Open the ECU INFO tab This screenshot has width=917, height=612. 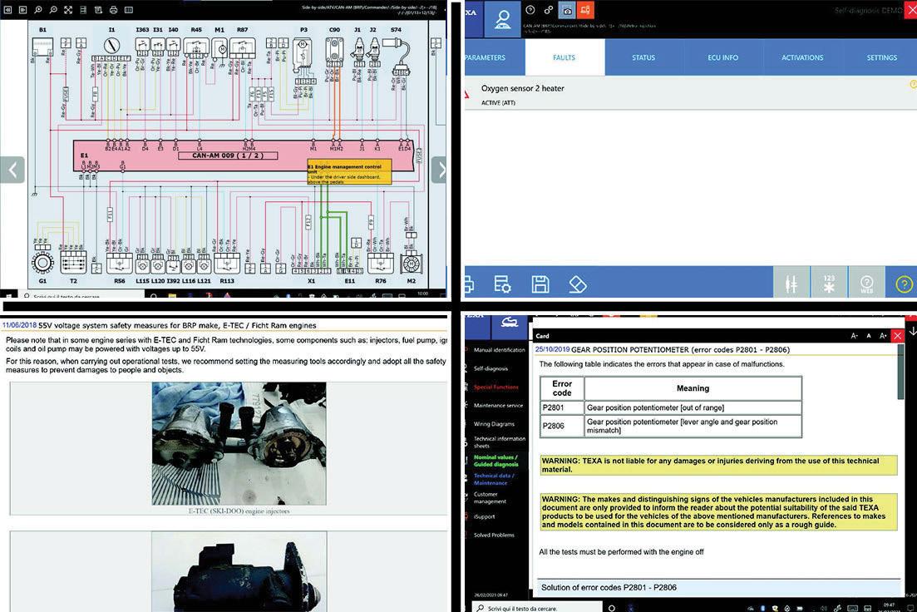pyautogui.click(x=722, y=57)
